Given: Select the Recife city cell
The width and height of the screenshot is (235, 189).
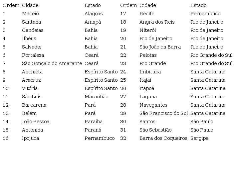Looking at the screenshot, I should [x=147, y=14].
